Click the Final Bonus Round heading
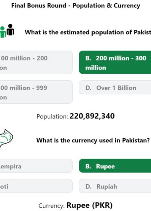 click(75, 6)
